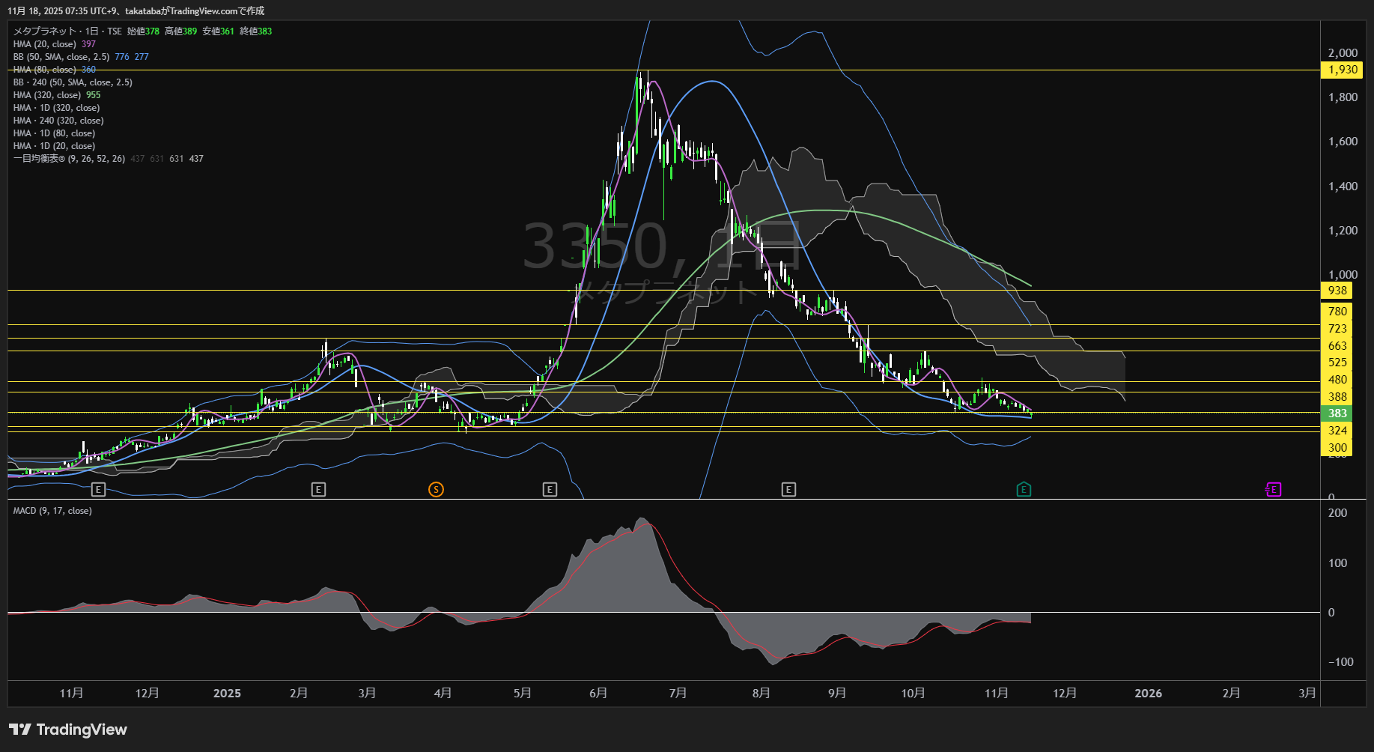Image resolution: width=1374 pixels, height=752 pixels.
Task: Click the yellow 1,930 price level label
Action: click(x=1342, y=70)
